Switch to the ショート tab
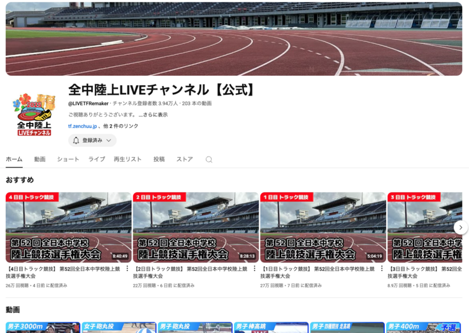This screenshot has width=469, height=333. click(x=68, y=159)
